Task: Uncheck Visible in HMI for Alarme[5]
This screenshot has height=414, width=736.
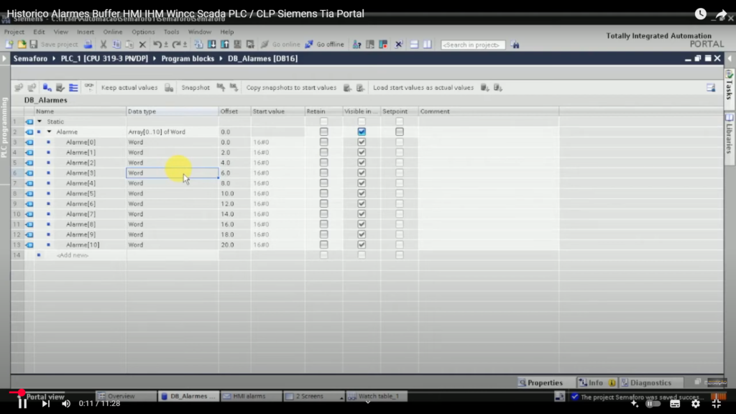Action: [362, 193]
